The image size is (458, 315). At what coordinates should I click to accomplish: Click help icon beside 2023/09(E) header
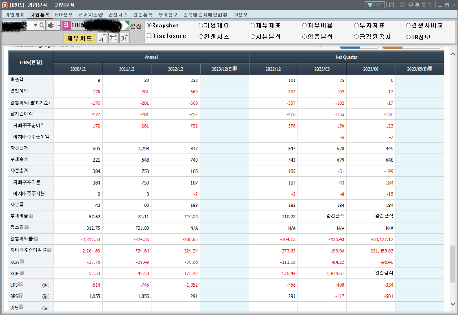[430, 68]
